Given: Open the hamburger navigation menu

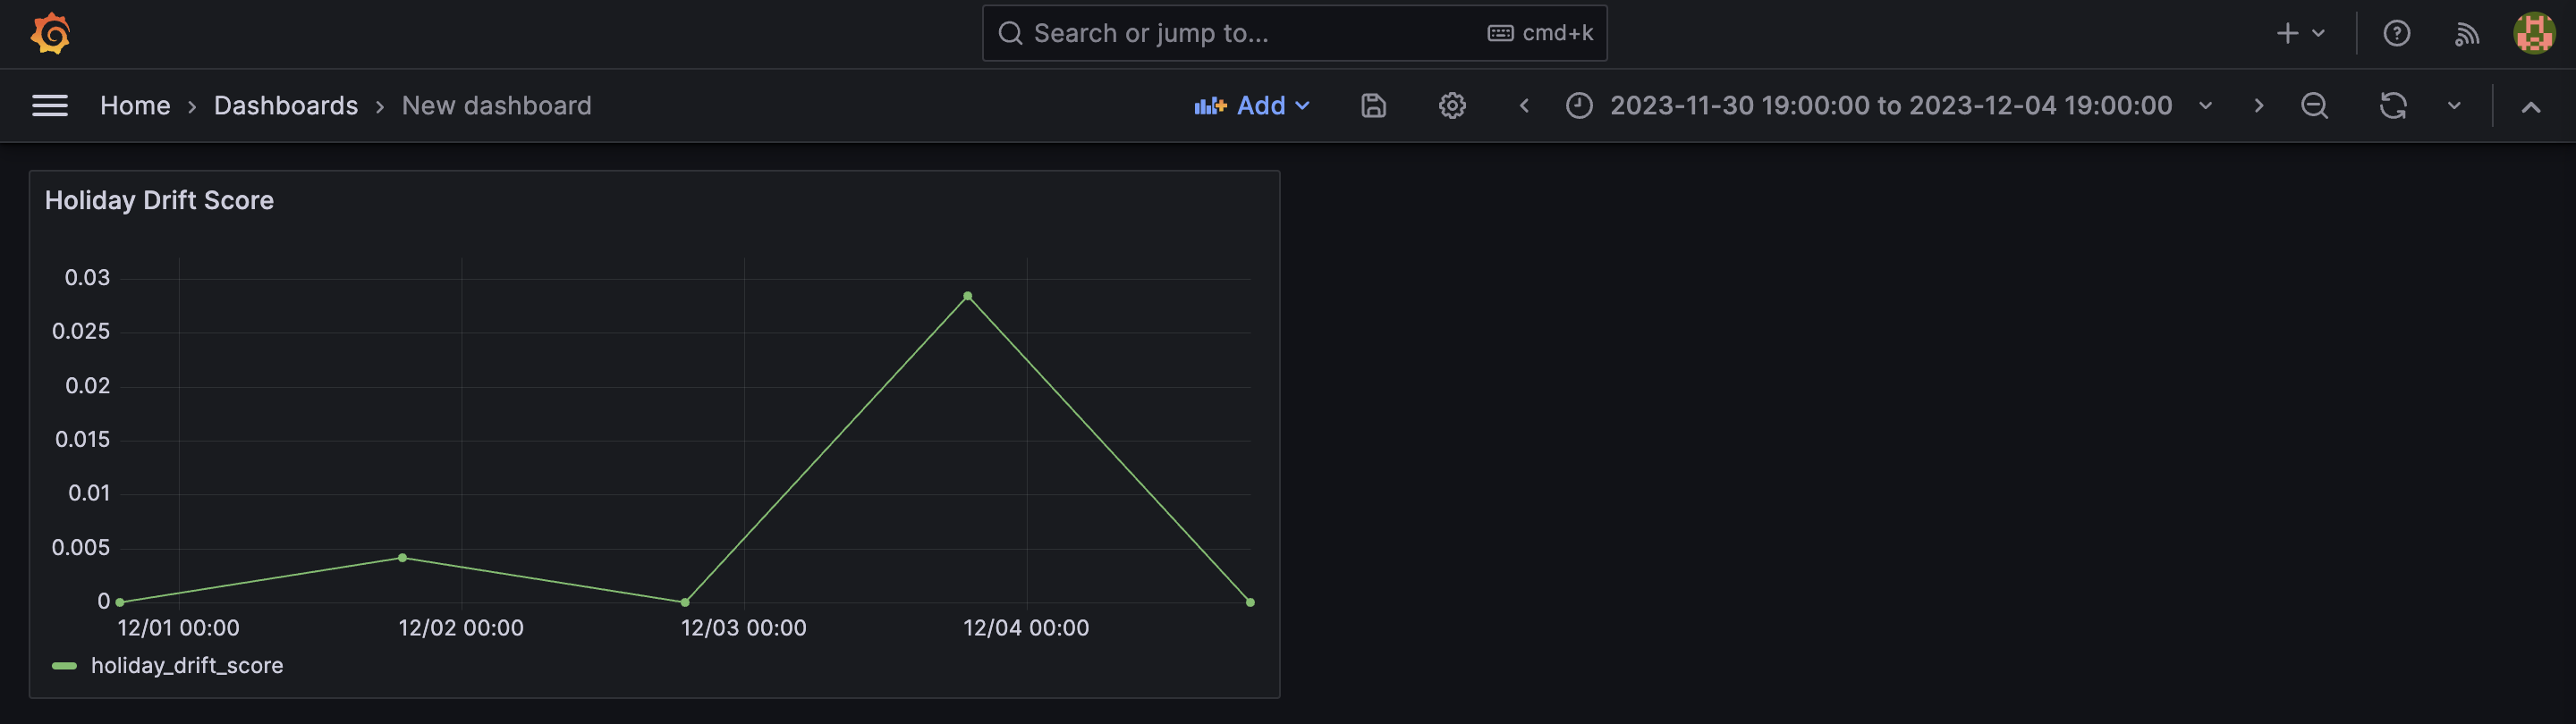Looking at the screenshot, I should [x=50, y=106].
